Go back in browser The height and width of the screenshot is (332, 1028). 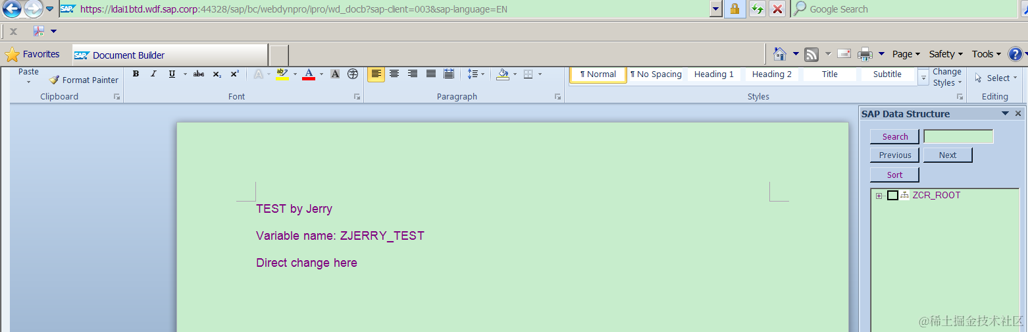(11, 9)
